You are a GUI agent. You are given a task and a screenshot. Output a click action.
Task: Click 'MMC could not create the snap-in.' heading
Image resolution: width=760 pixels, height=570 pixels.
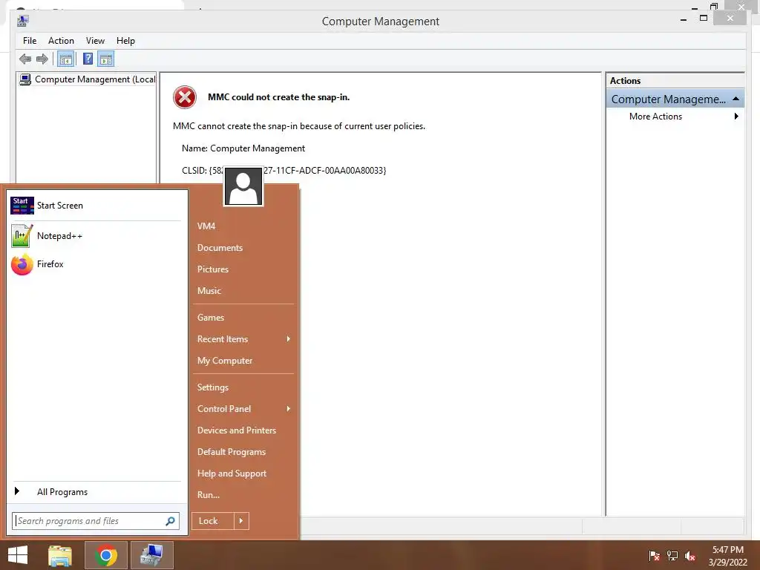point(279,97)
